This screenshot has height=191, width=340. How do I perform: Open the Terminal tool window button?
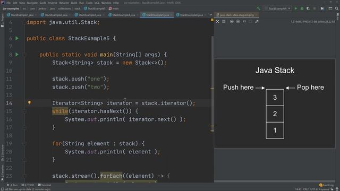[x=45, y=185]
